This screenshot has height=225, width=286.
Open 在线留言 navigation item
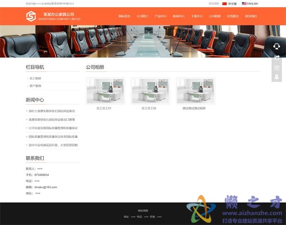click(233, 16)
